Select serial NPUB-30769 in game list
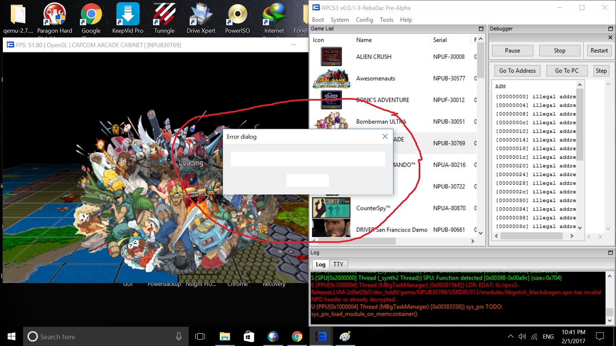616x346 pixels. click(449, 143)
